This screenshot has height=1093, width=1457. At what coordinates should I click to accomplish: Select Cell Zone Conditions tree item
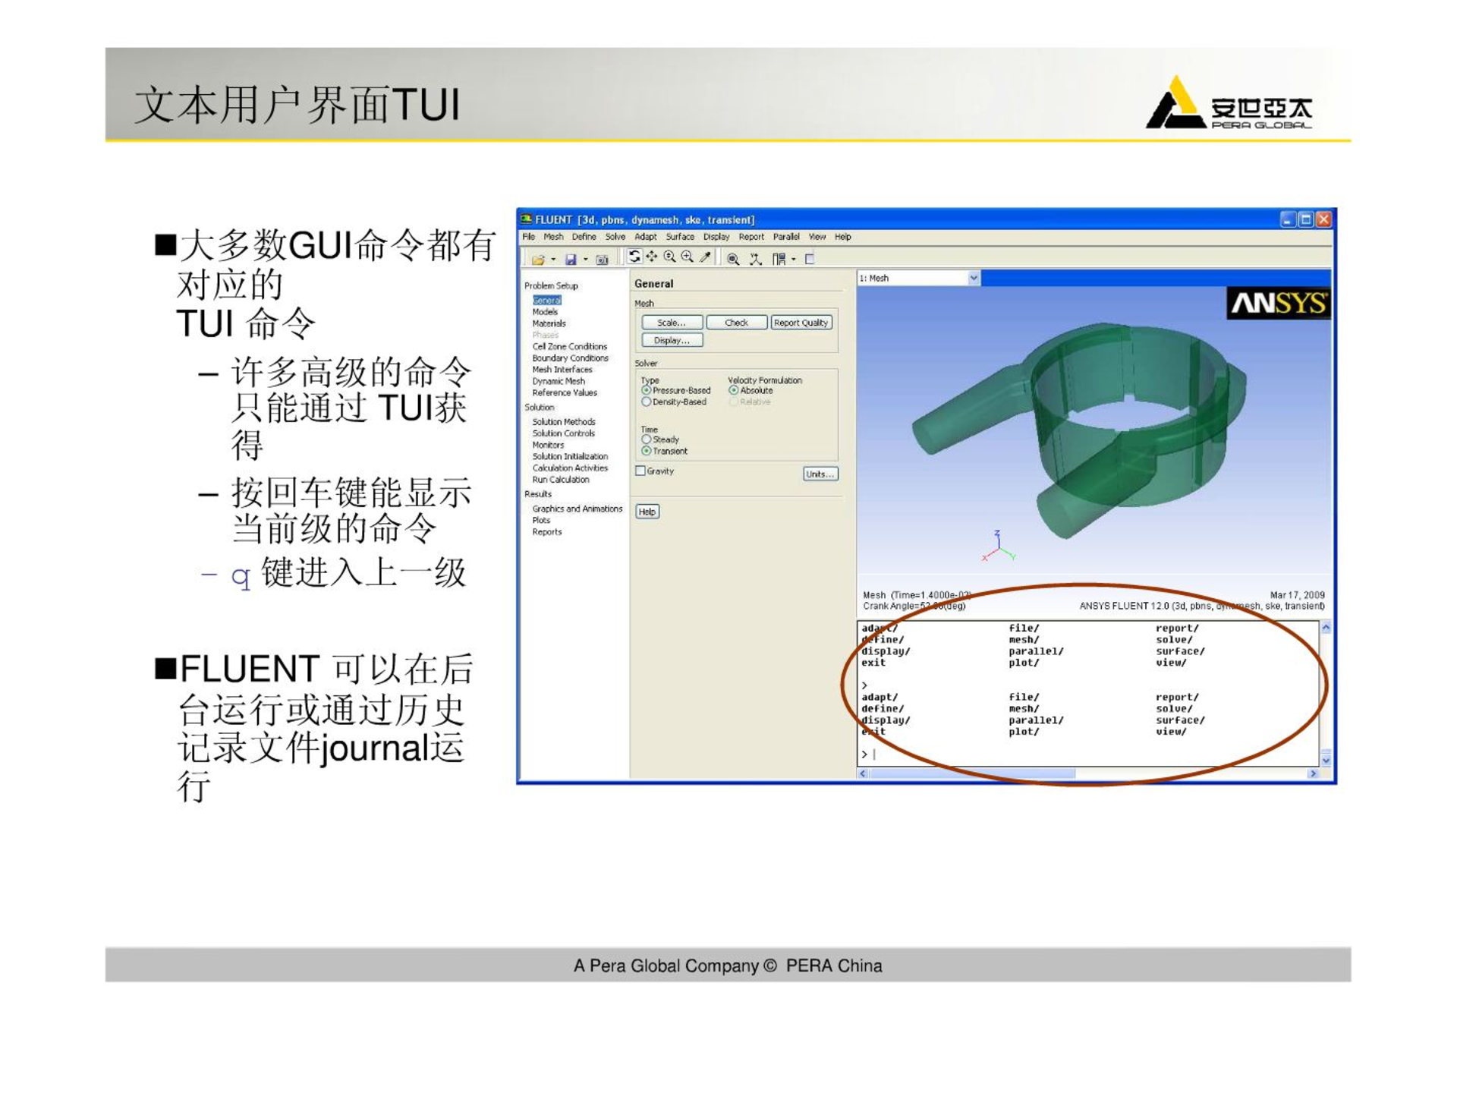(569, 346)
